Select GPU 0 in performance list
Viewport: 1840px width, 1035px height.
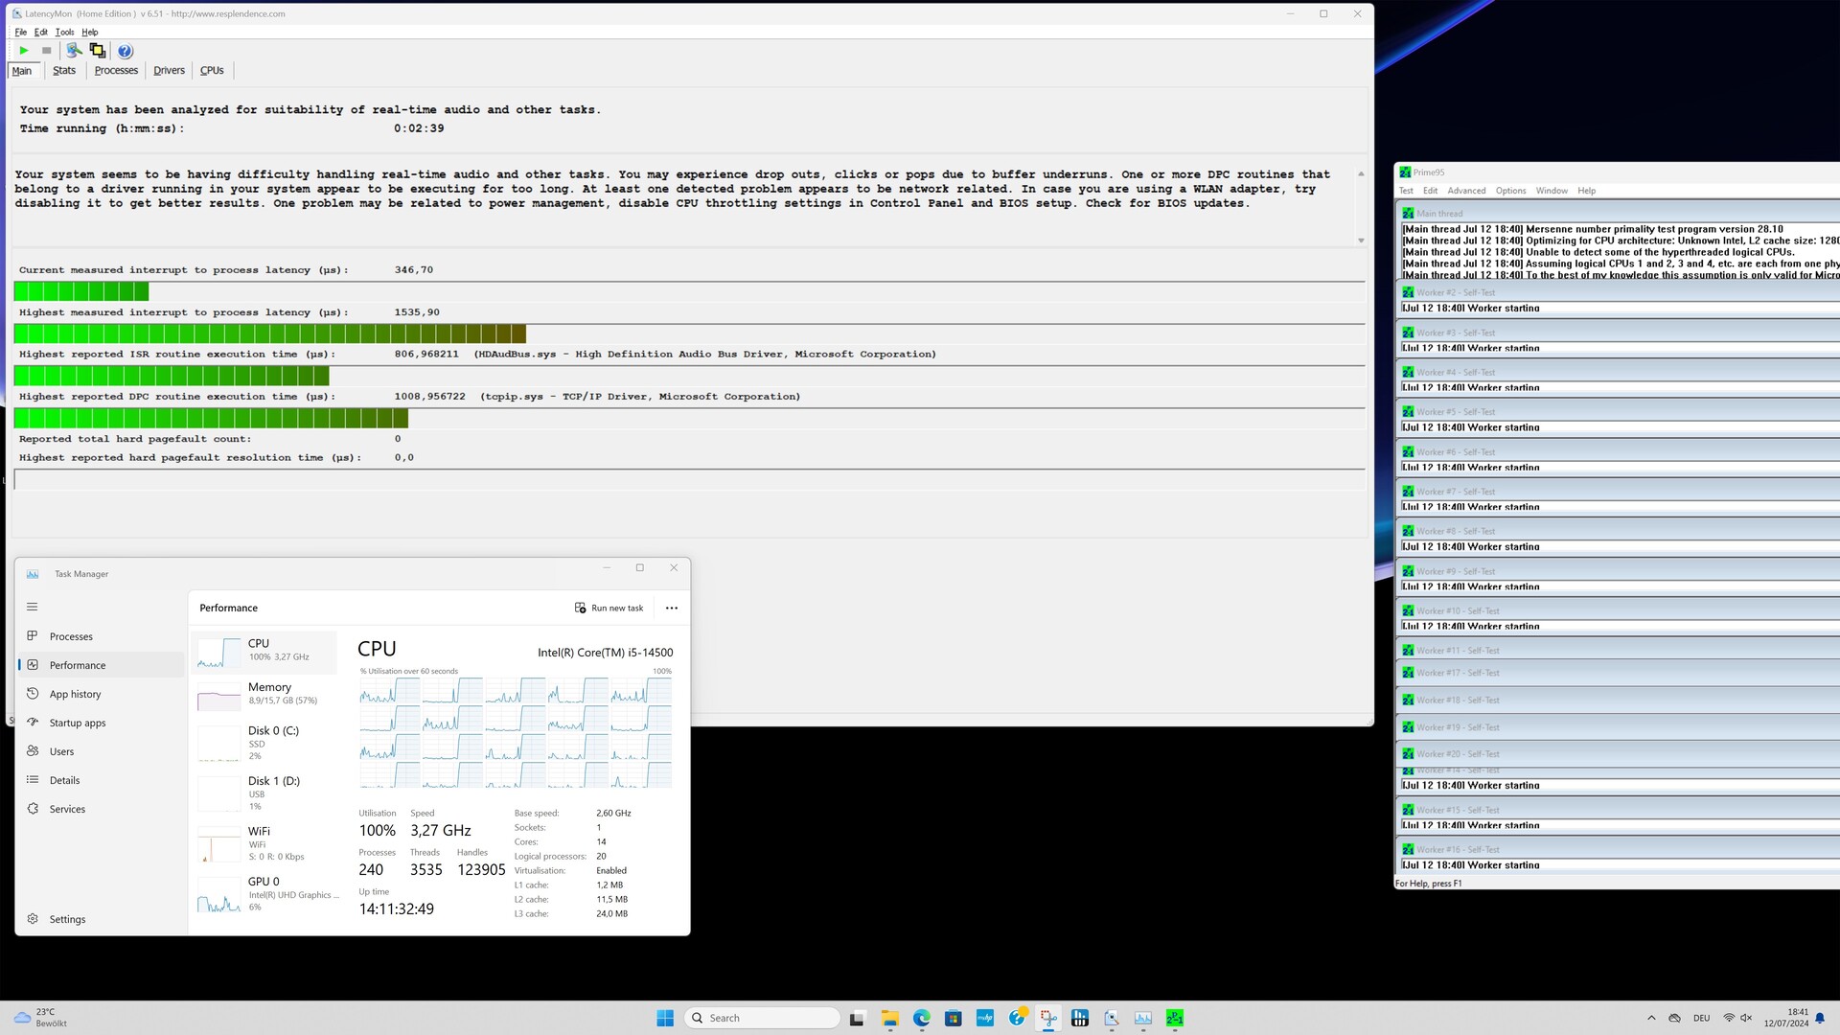[x=264, y=893]
